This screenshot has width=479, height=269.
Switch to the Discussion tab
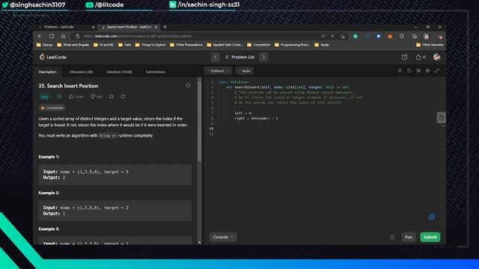pos(82,72)
